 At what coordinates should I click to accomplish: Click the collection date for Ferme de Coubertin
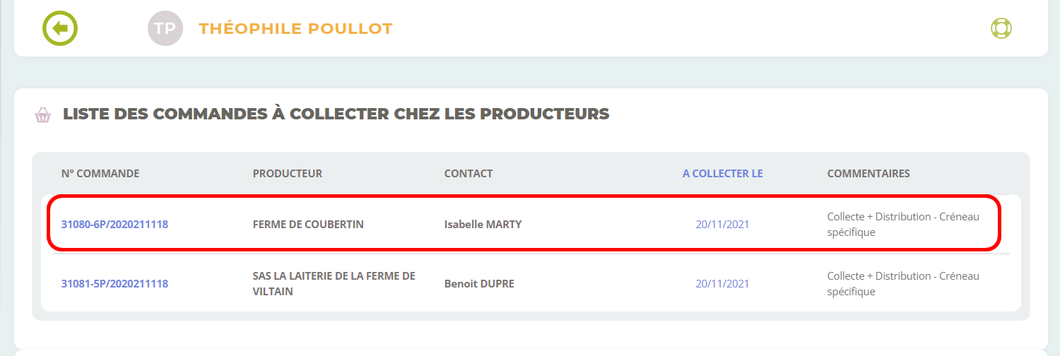click(722, 225)
